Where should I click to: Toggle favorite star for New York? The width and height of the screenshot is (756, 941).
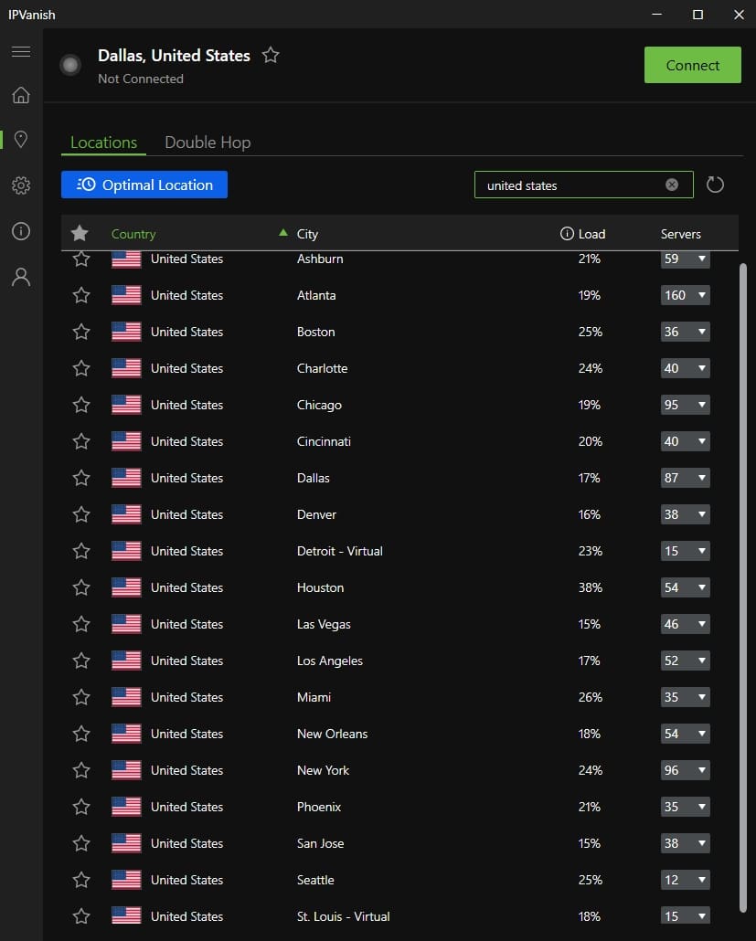click(81, 770)
